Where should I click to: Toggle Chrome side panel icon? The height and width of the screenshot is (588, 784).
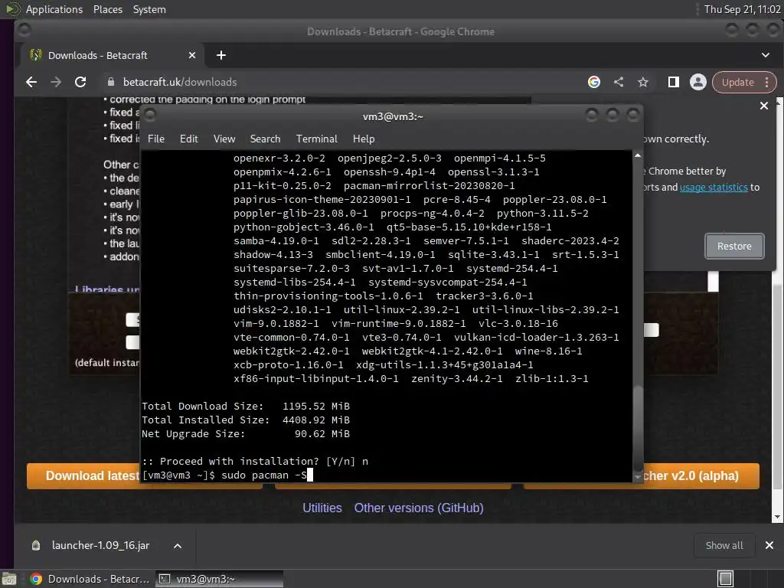(x=674, y=82)
